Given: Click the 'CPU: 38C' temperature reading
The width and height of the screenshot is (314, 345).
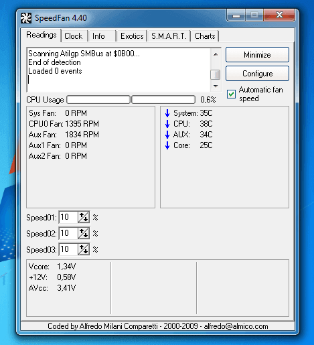Looking at the screenshot, I should point(193,124).
